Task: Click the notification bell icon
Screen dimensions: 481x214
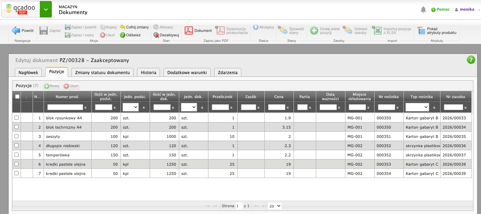Action: pos(423,10)
